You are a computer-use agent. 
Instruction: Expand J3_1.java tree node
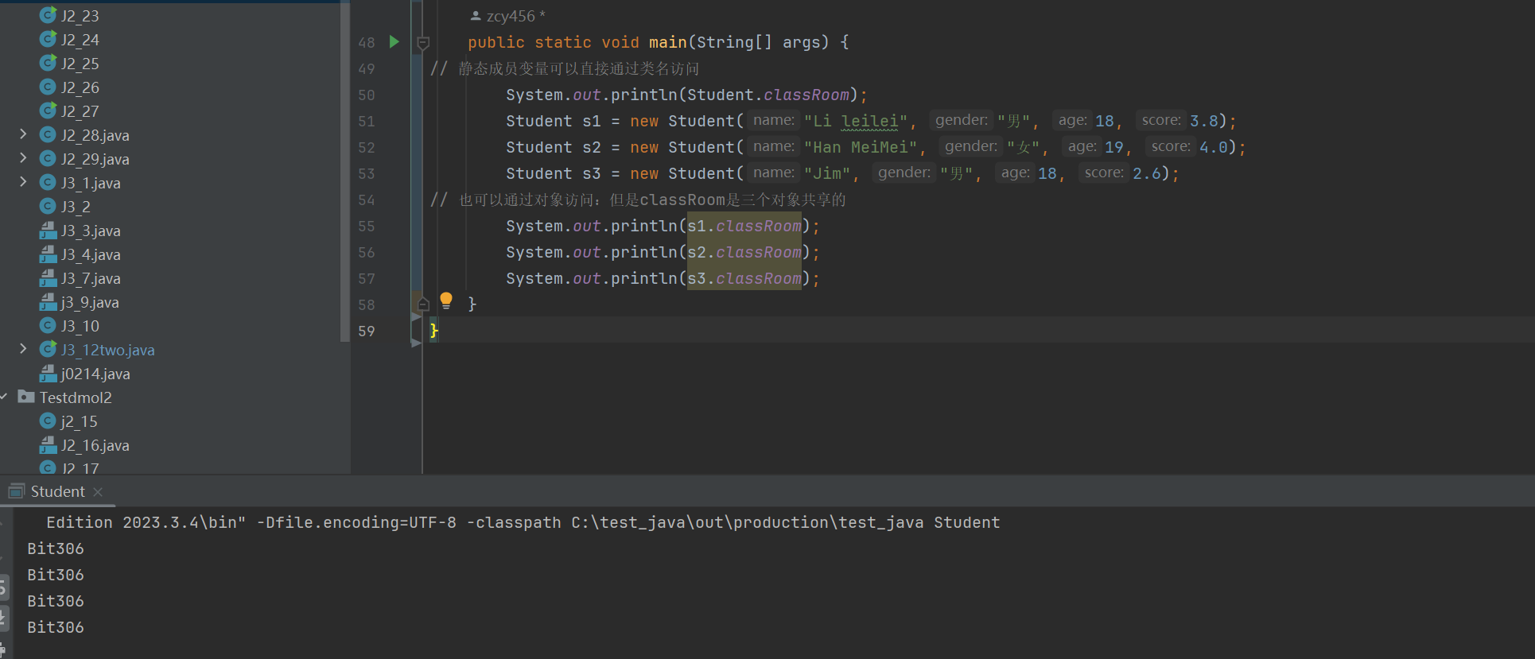(23, 182)
